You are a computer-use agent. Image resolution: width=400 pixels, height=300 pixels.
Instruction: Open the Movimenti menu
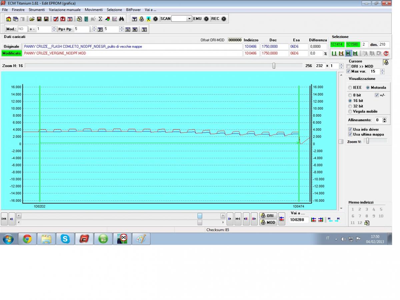(94, 10)
